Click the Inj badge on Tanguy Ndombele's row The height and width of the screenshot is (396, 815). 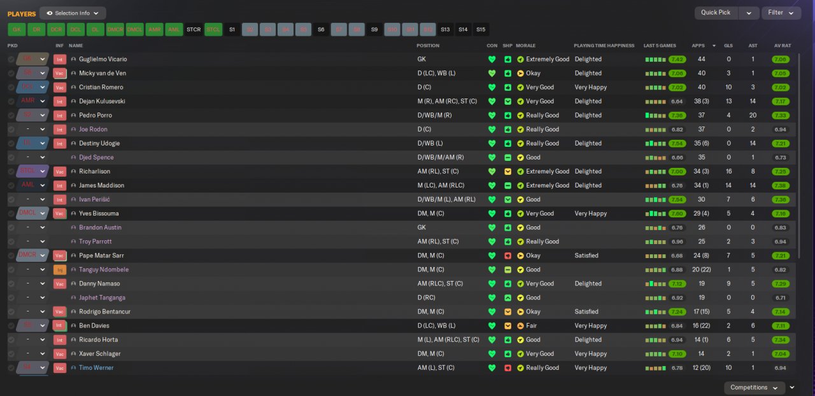pyautogui.click(x=60, y=270)
